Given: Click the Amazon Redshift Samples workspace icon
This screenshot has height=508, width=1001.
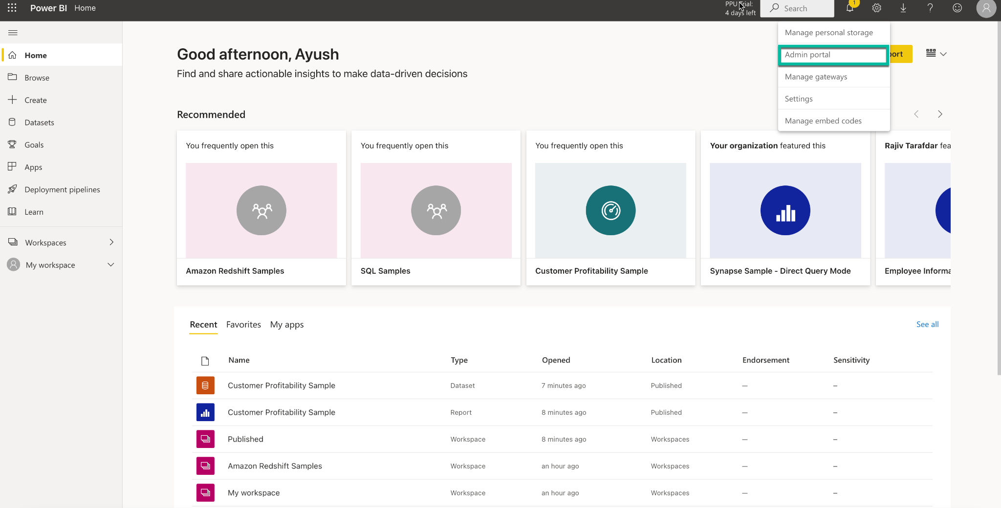Looking at the screenshot, I should point(205,466).
